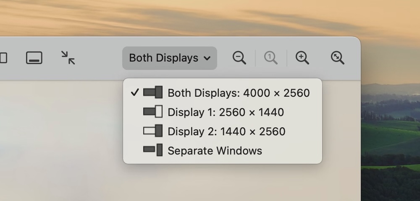Choose the Separate Windows option

[x=215, y=151]
